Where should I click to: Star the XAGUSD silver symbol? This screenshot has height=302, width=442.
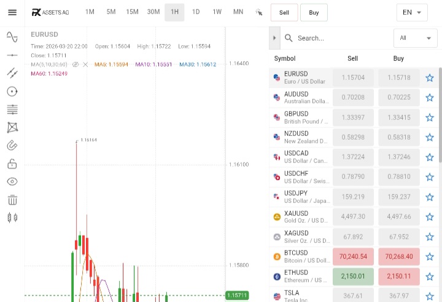[430, 237]
